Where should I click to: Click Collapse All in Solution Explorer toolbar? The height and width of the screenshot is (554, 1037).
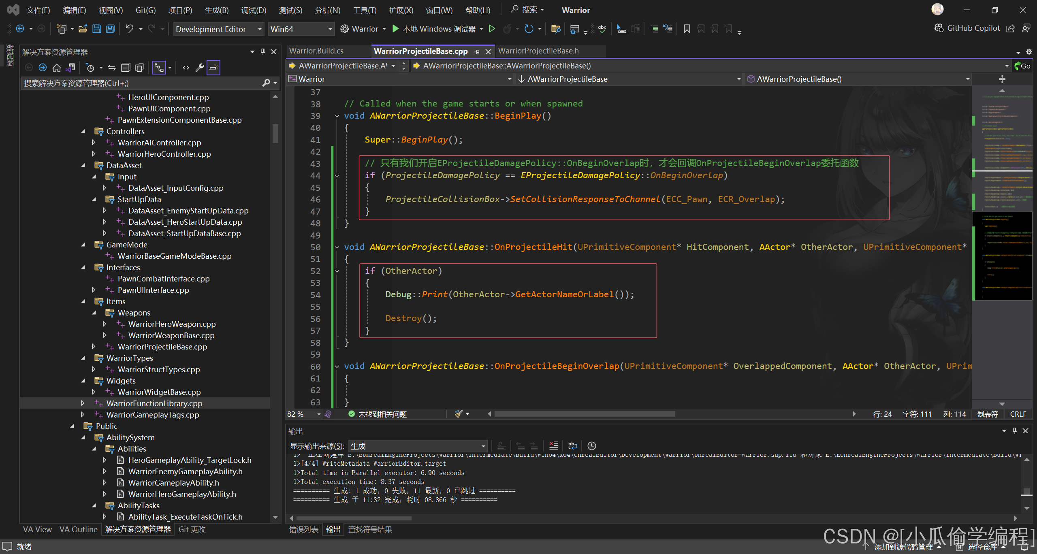[126, 68]
